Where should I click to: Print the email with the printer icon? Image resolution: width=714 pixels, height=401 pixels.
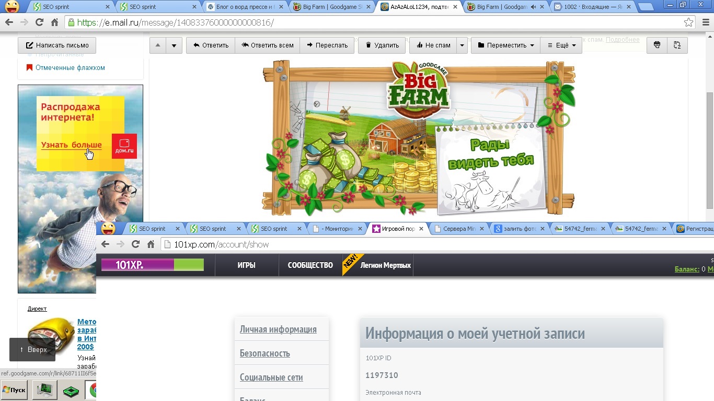tap(657, 45)
